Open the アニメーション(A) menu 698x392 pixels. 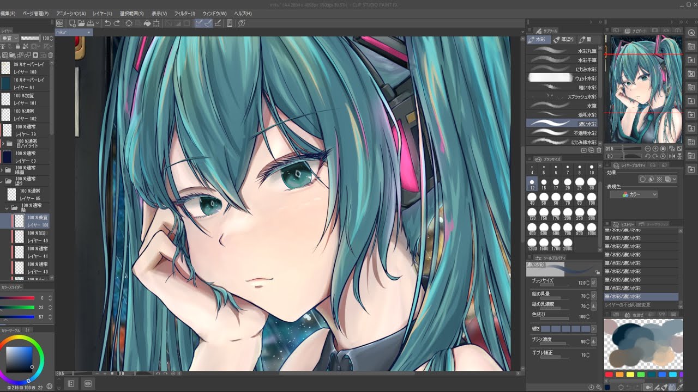click(x=71, y=13)
